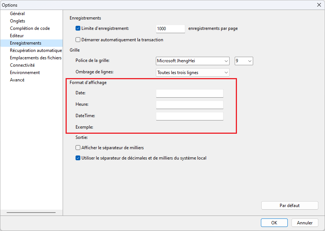The height and width of the screenshot is (231, 325).
Task: Click the enregistrements par page label
Action: pos(213,28)
